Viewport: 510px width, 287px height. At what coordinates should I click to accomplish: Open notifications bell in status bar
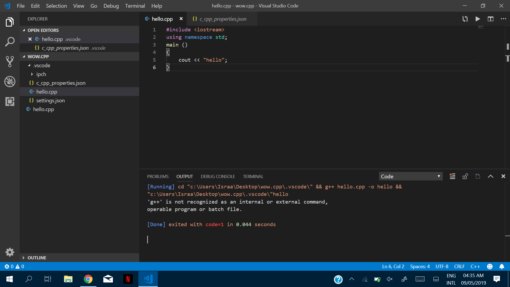(x=502, y=266)
